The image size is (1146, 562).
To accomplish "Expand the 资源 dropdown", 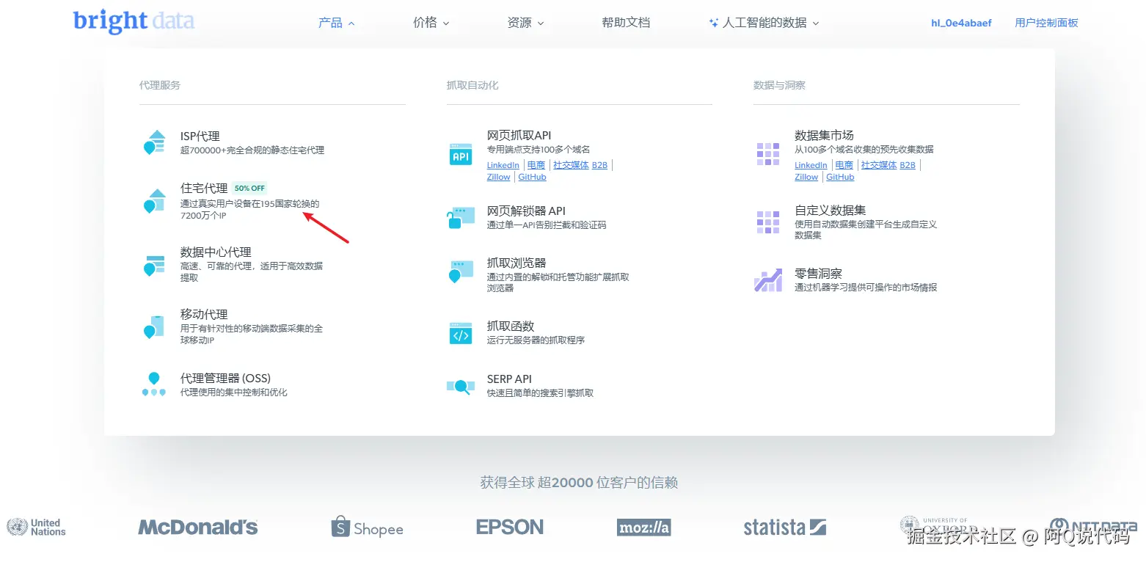I will (525, 23).
